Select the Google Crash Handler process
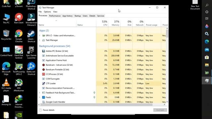212x119 pixels. [102, 102]
